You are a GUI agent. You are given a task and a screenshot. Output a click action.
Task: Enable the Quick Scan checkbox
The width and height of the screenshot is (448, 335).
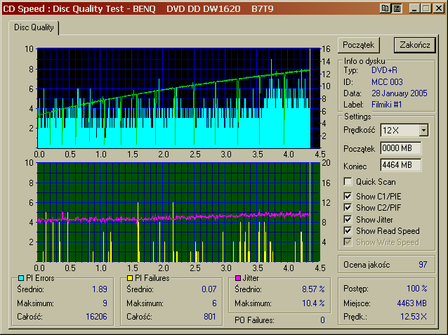coord(348,181)
